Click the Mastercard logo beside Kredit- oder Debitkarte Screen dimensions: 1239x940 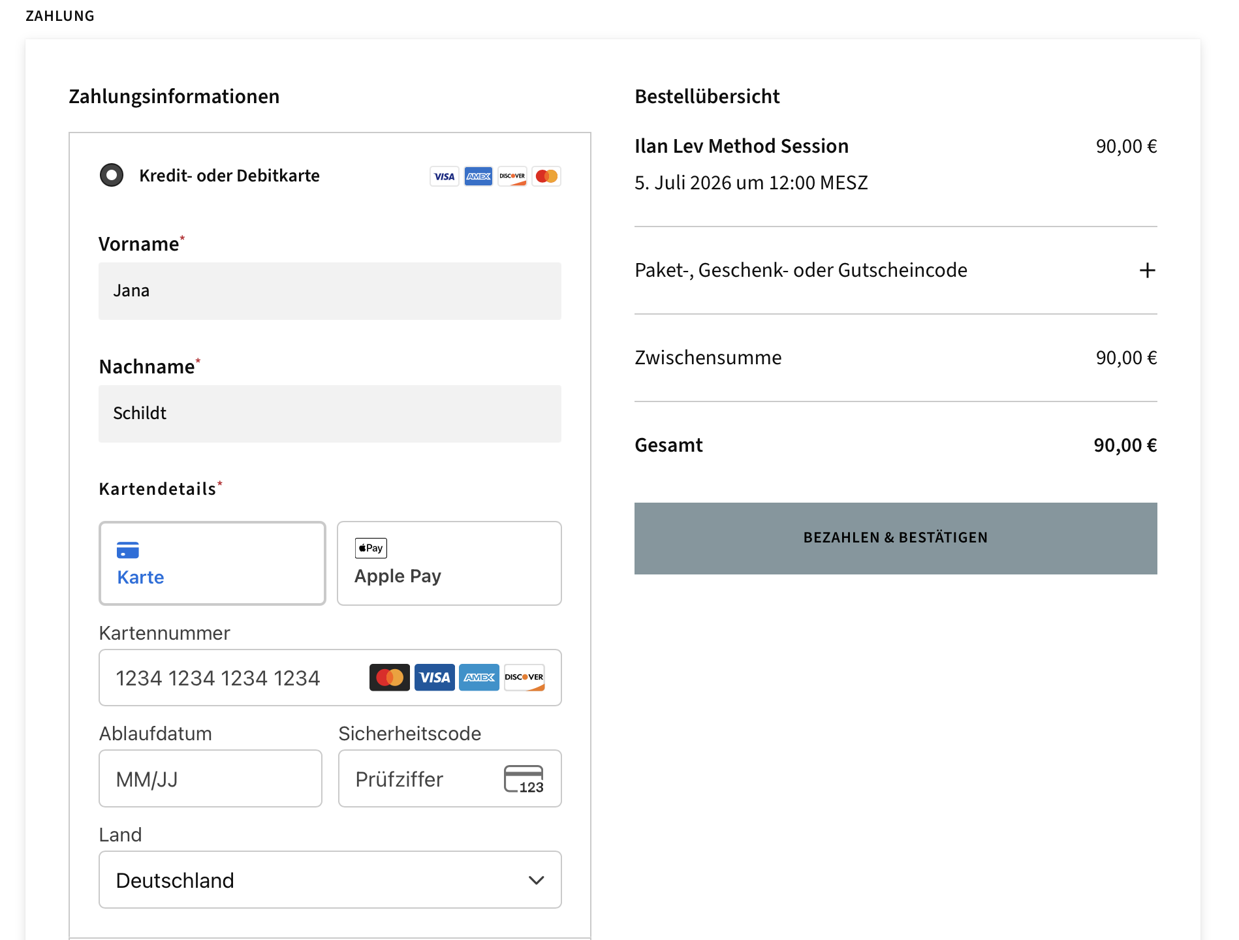tap(546, 176)
